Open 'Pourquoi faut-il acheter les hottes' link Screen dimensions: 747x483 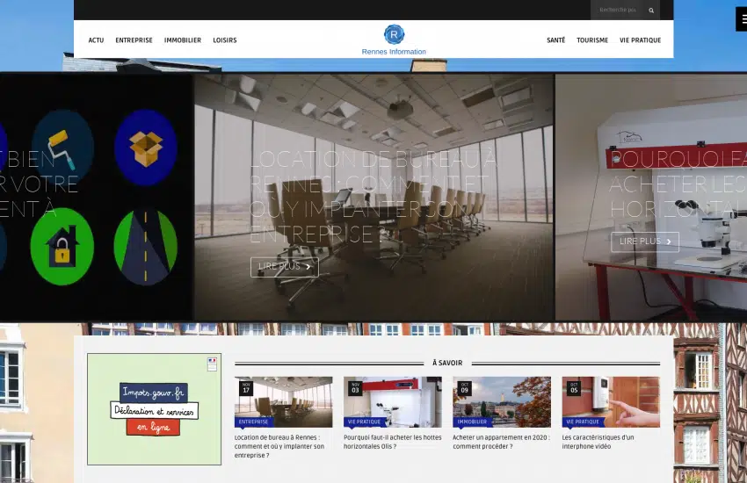click(393, 442)
